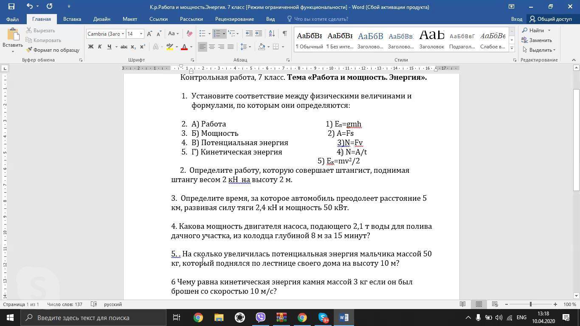Apply the paragraph shading bucket
580x326 pixels.
[262, 47]
